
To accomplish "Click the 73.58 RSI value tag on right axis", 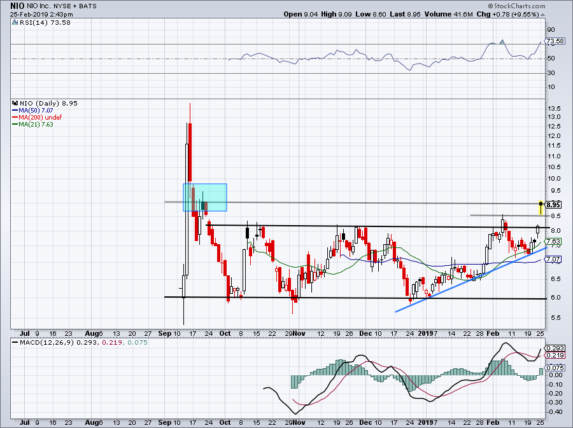I will click(555, 41).
